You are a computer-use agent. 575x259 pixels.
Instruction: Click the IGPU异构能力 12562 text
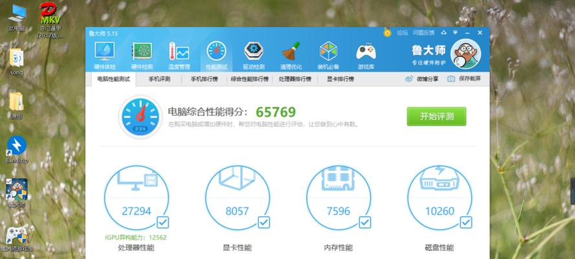coord(136,238)
